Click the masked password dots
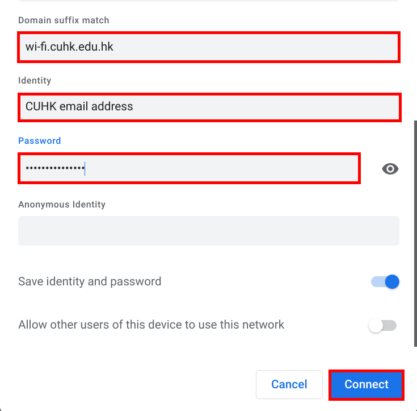This screenshot has height=411, width=417. (54, 168)
